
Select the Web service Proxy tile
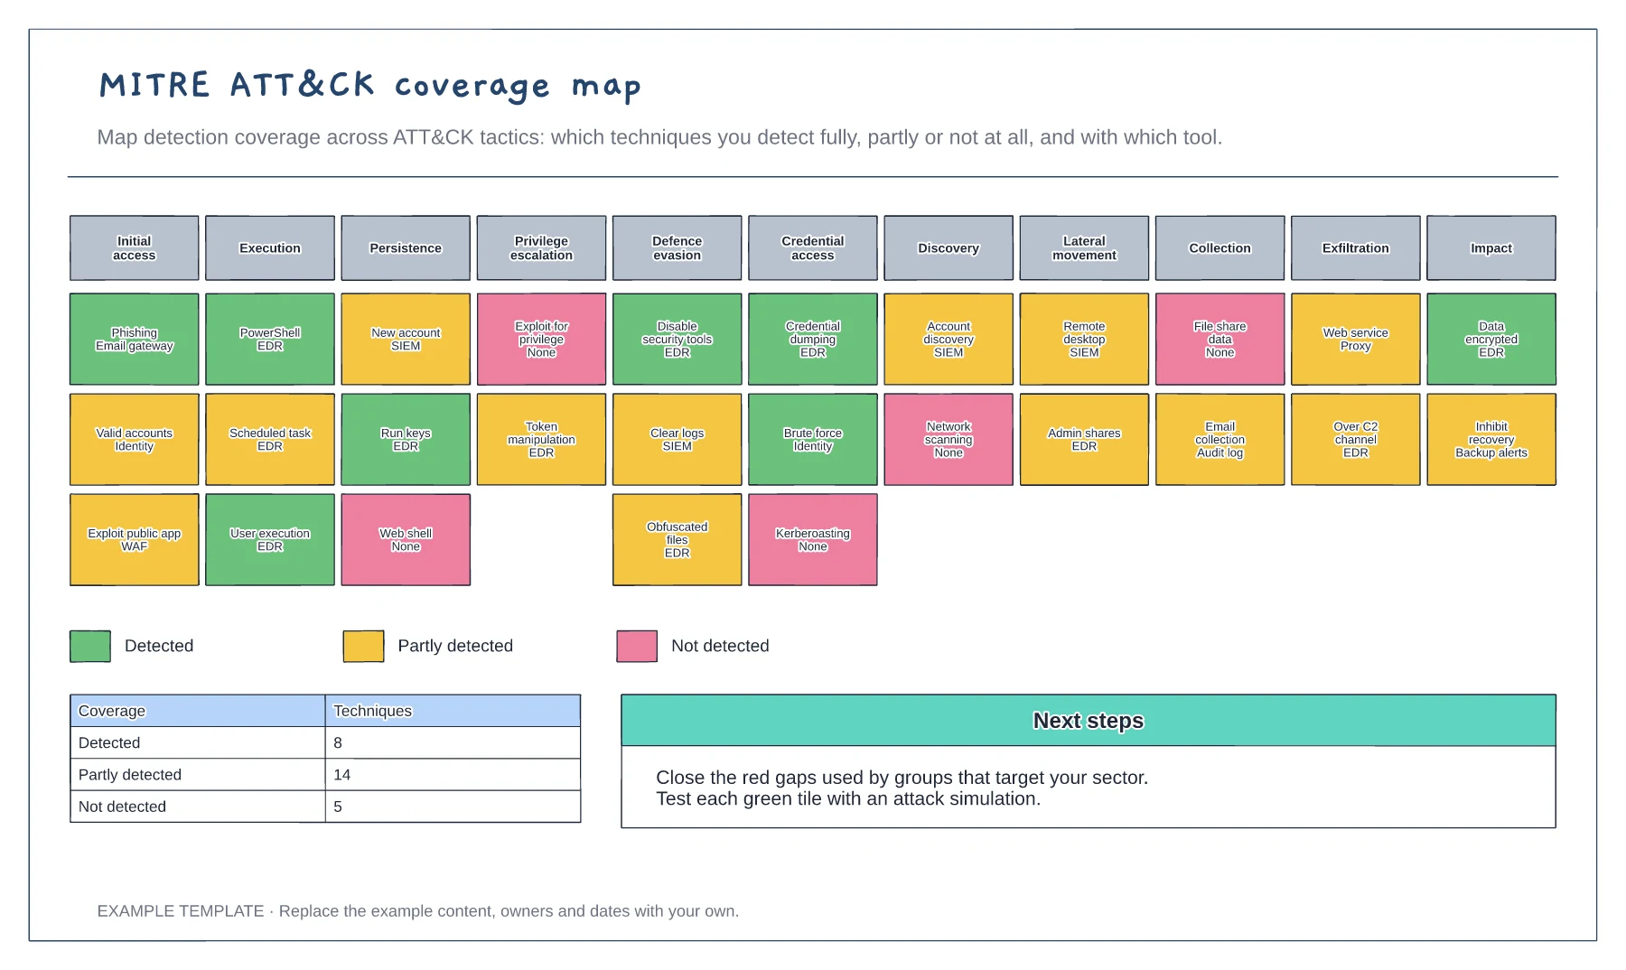pyautogui.click(x=1356, y=340)
